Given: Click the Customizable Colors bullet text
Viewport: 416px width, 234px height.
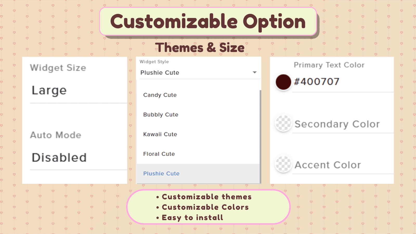Looking at the screenshot, I should point(205,207).
